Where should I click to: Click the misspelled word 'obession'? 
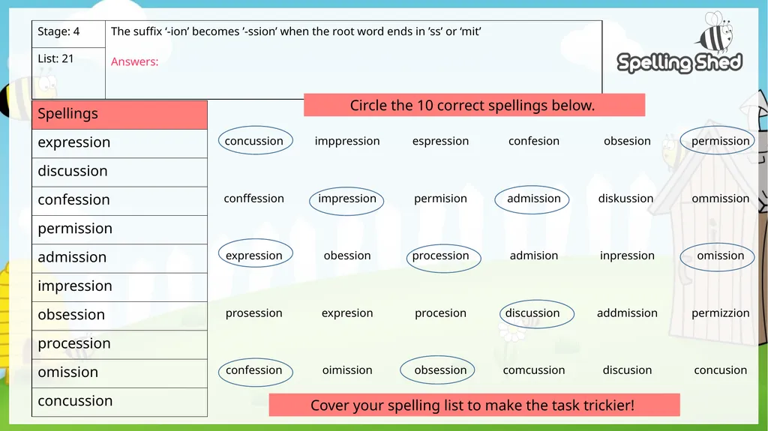click(x=346, y=256)
